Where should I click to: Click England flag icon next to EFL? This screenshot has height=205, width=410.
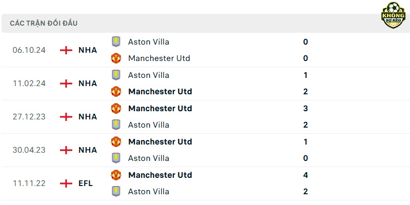tap(66, 183)
